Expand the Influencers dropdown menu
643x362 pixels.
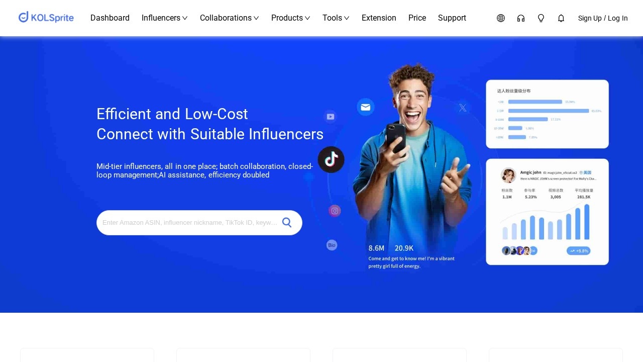point(165,18)
